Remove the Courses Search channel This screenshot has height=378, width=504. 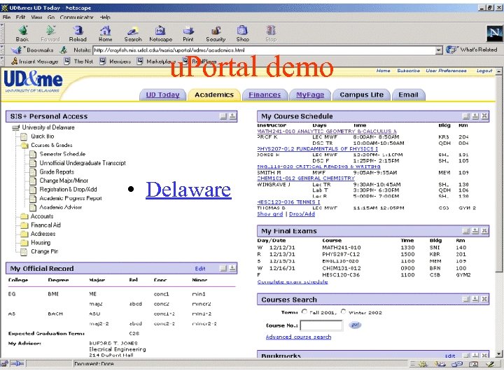[484, 300]
